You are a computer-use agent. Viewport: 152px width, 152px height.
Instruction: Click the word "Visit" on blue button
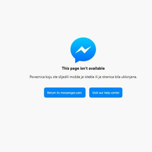[95, 93]
